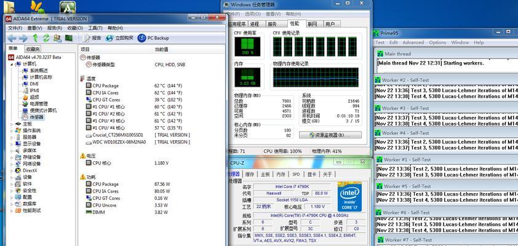Open DMI page in AIDA64 tree
The height and width of the screenshot is (246, 518).
click(x=34, y=84)
